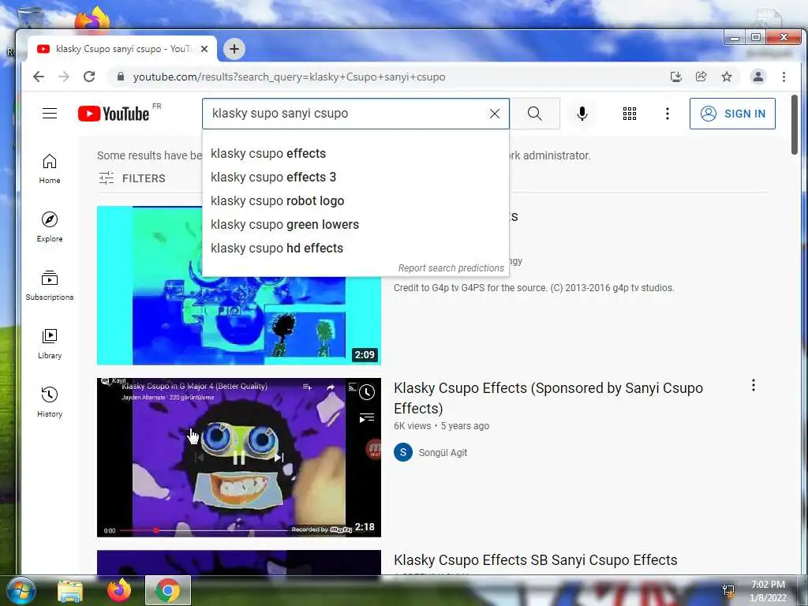
Task: Close the klasky Csupo YouTube tab
Action: (x=204, y=49)
